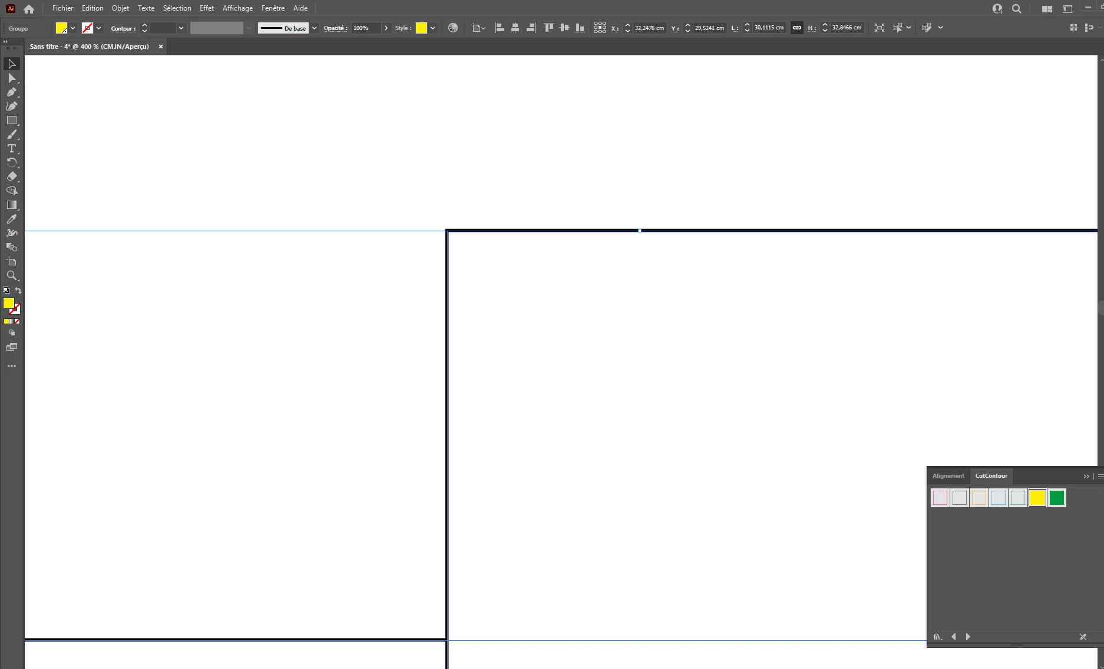The image size is (1104, 669).
Task: Click the Isolate selected object icon
Action: [x=880, y=28]
